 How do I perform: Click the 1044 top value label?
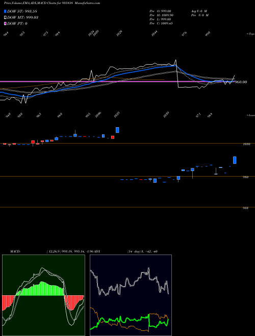[x=155, y=33]
